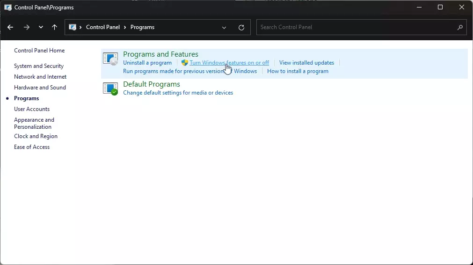
Task: Open Network and Internet category
Action: coord(40,77)
